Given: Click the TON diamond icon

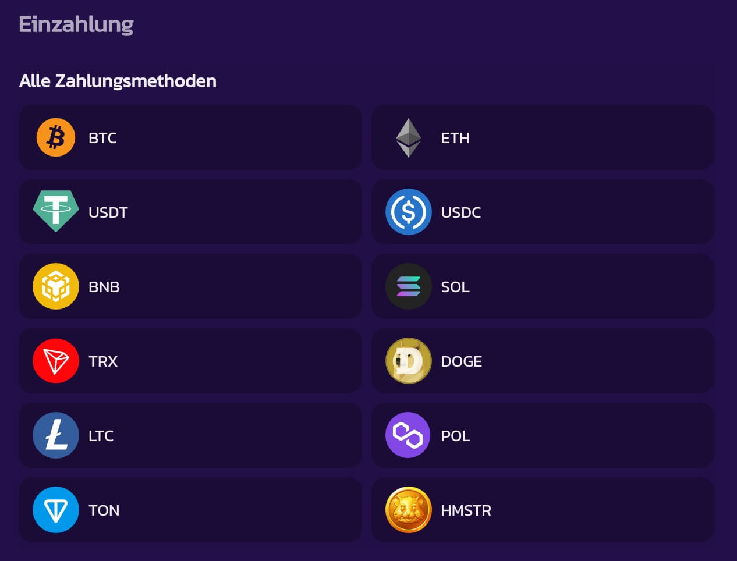Looking at the screenshot, I should (56, 510).
